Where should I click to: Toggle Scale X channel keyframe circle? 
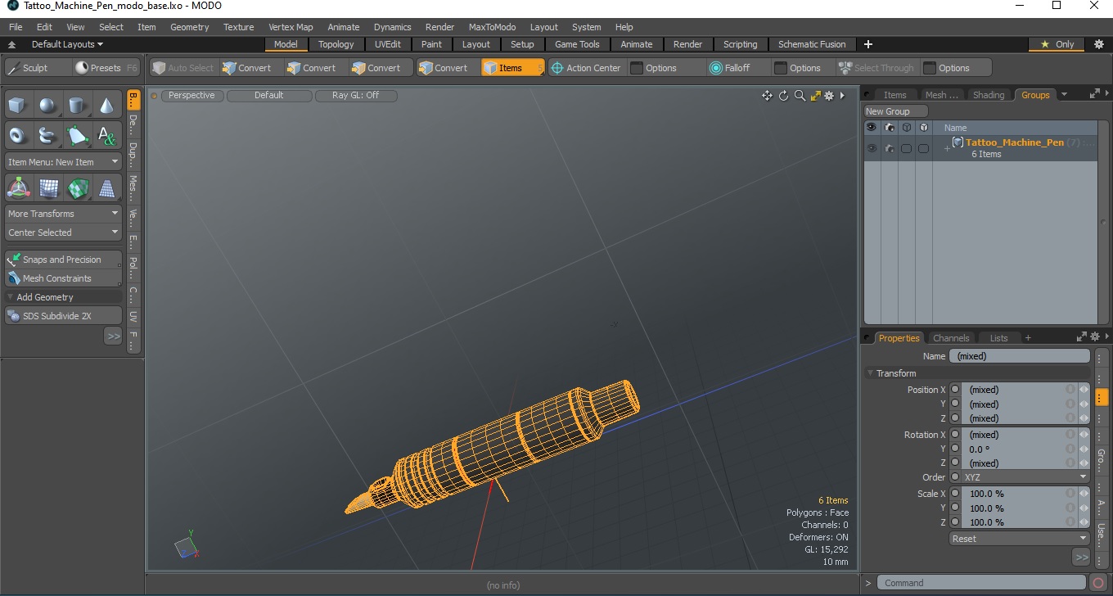[955, 494]
